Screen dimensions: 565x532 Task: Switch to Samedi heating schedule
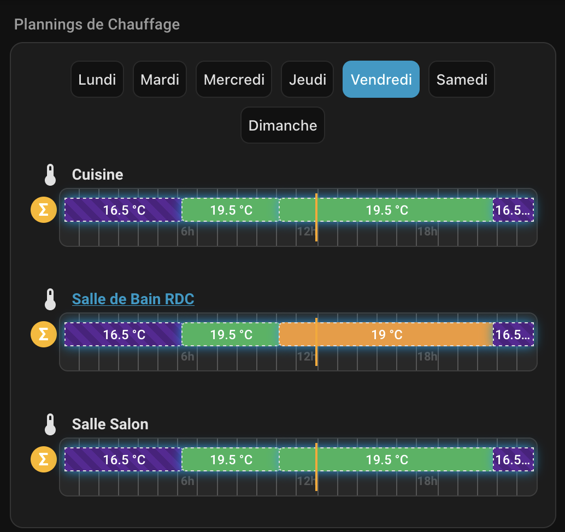point(462,80)
